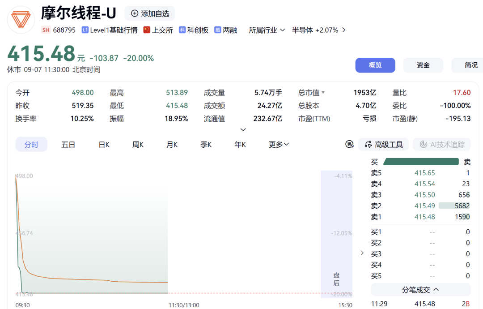Click the 成交额 value 24.27亿
The height and width of the screenshot is (309, 483).
270,106
